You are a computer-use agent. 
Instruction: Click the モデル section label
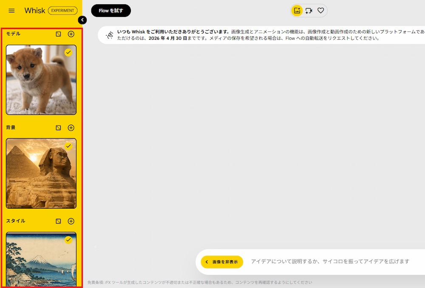(13, 34)
